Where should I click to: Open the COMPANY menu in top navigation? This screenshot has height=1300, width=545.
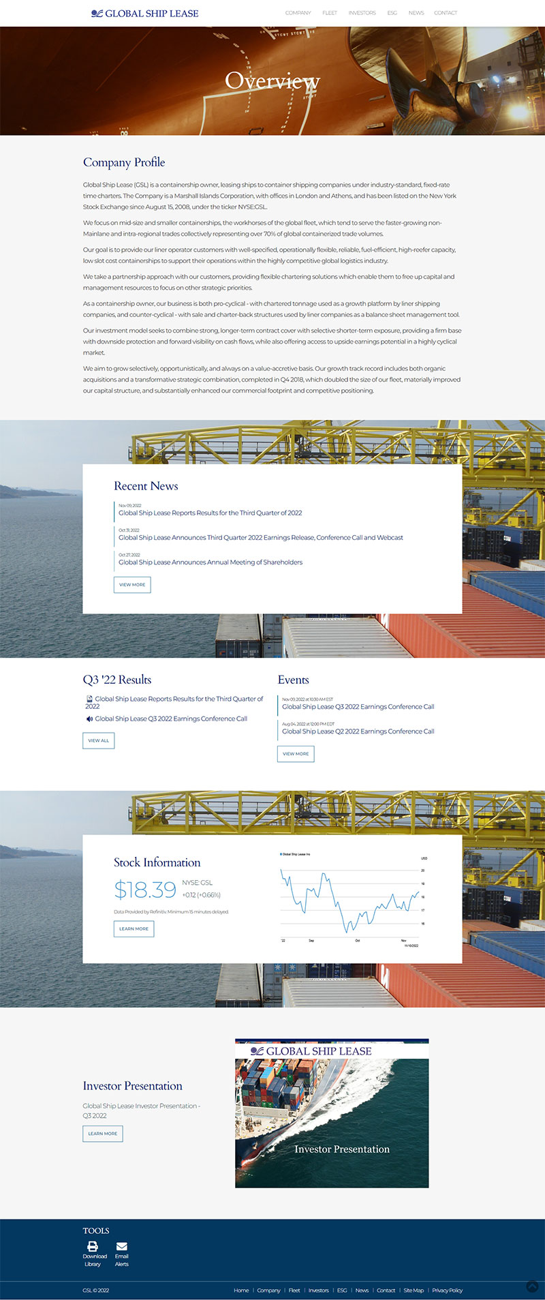(x=298, y=13)
